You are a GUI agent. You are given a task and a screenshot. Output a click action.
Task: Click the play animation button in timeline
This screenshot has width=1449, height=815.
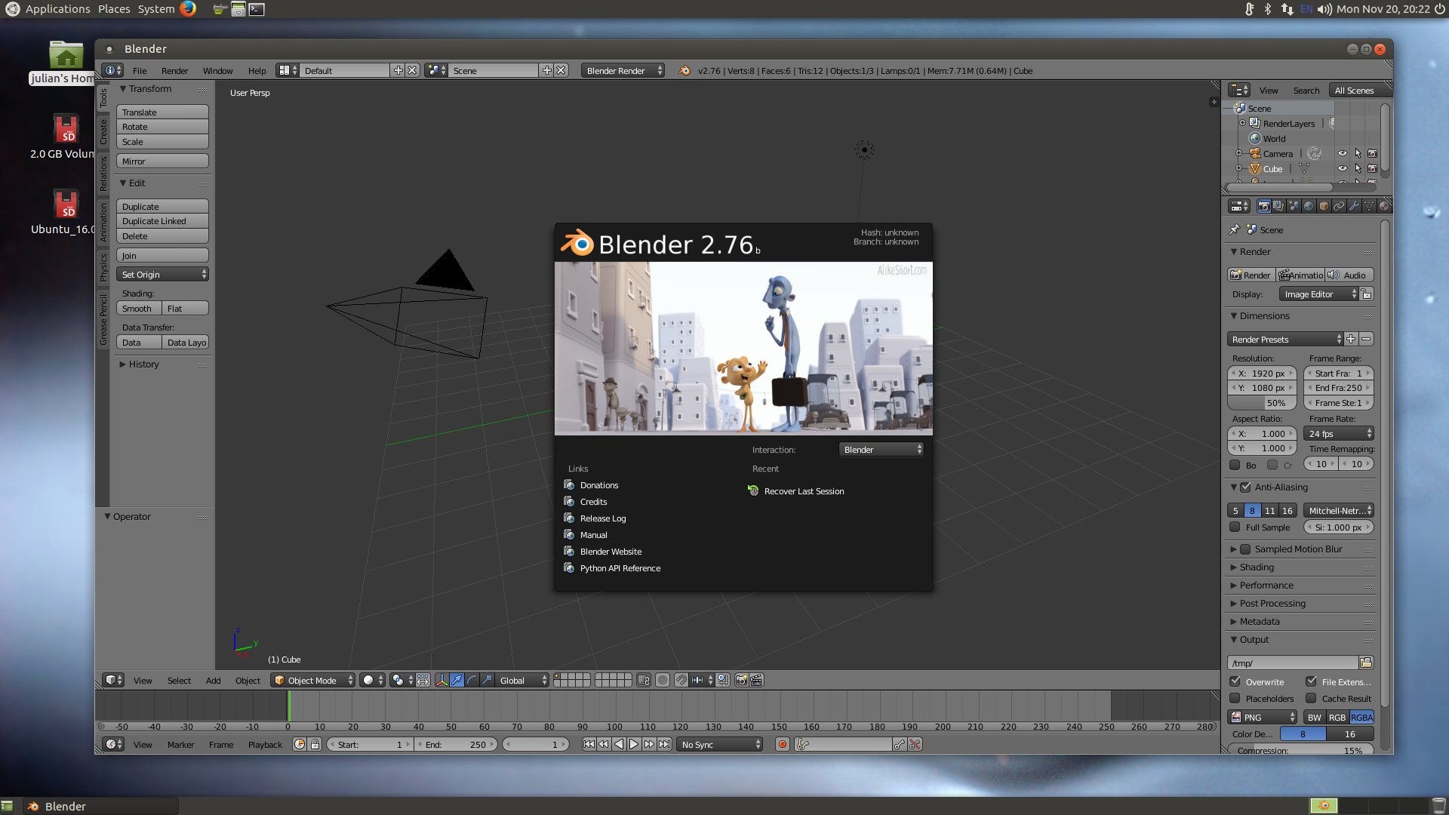pos(634,745)
